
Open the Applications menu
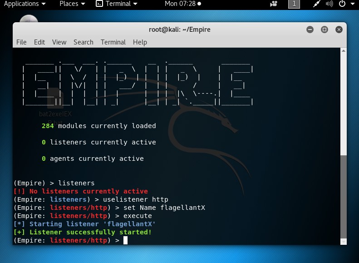[x=25, y=4]
